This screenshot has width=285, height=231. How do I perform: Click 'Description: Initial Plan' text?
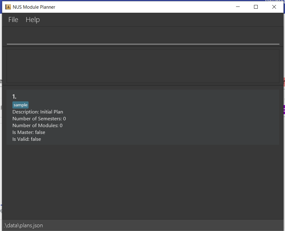[38, 112]
